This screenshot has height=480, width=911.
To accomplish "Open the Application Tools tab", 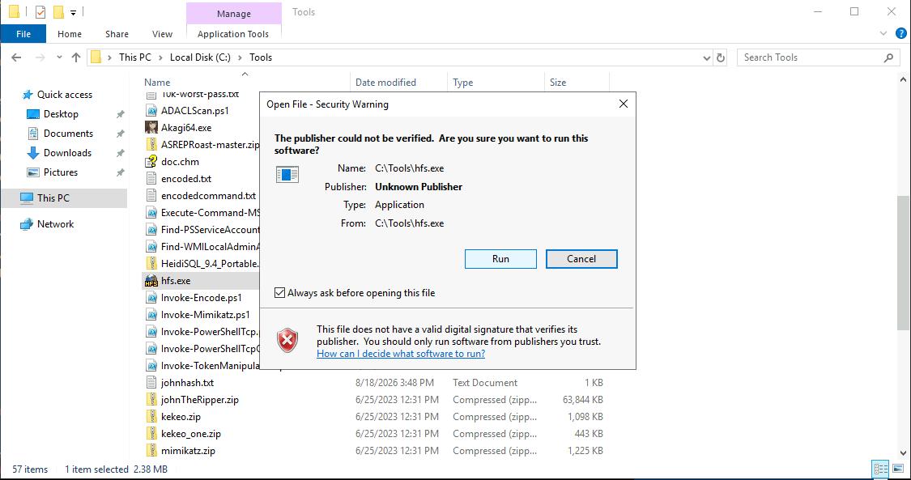I will (x=233, y=34).
